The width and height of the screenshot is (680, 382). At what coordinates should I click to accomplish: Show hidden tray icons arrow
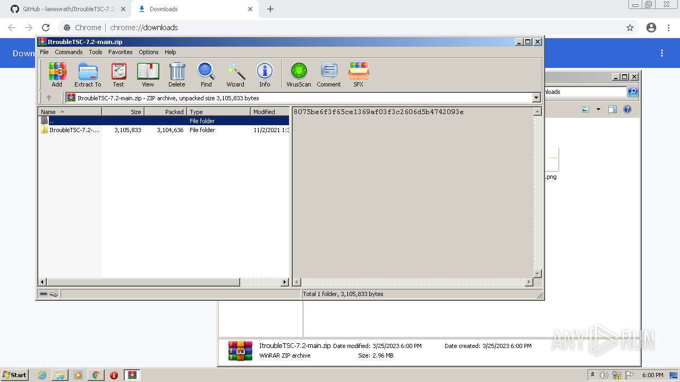(592, 375)
